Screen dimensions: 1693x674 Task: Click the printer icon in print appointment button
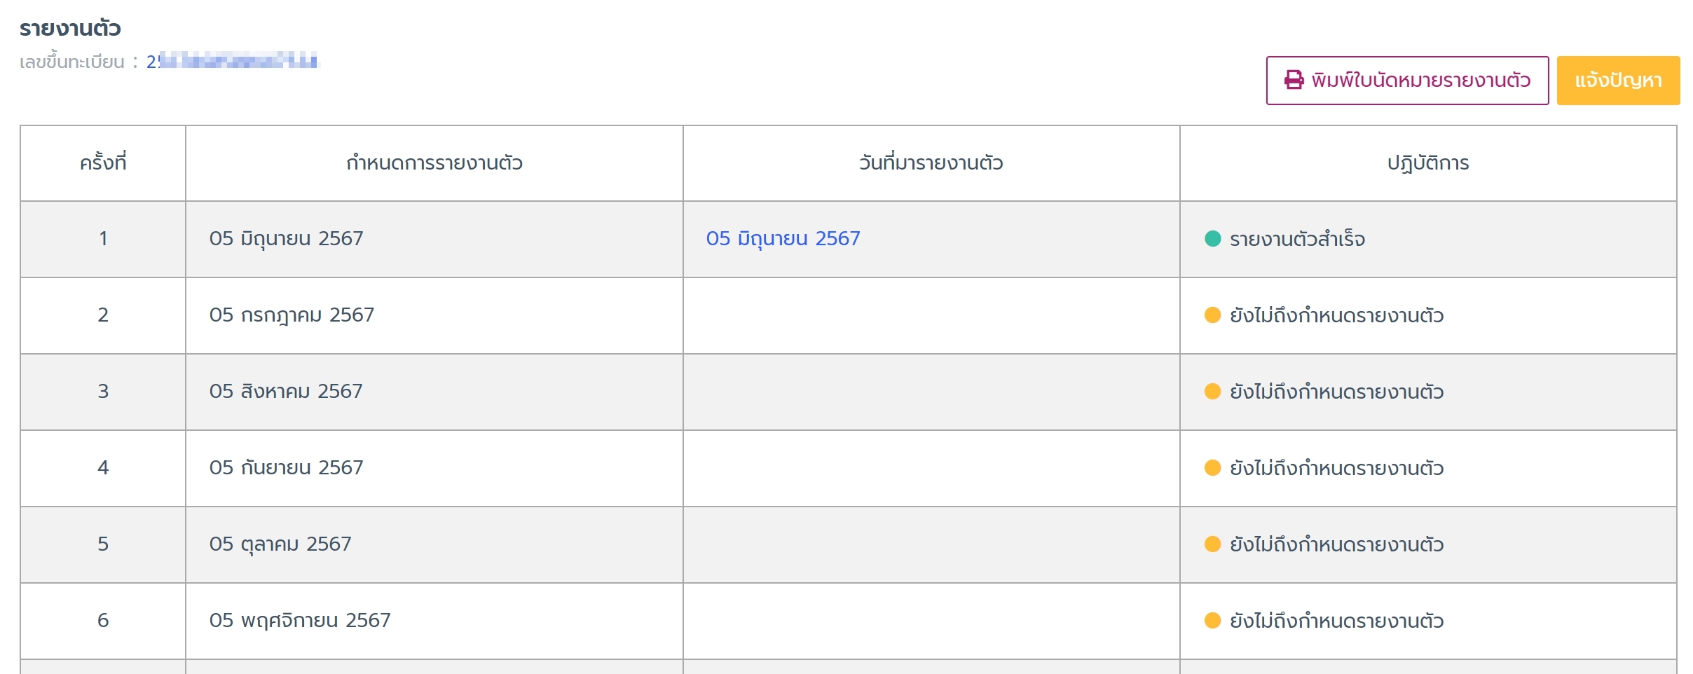pyautogui.click(x=1294, y=80)
